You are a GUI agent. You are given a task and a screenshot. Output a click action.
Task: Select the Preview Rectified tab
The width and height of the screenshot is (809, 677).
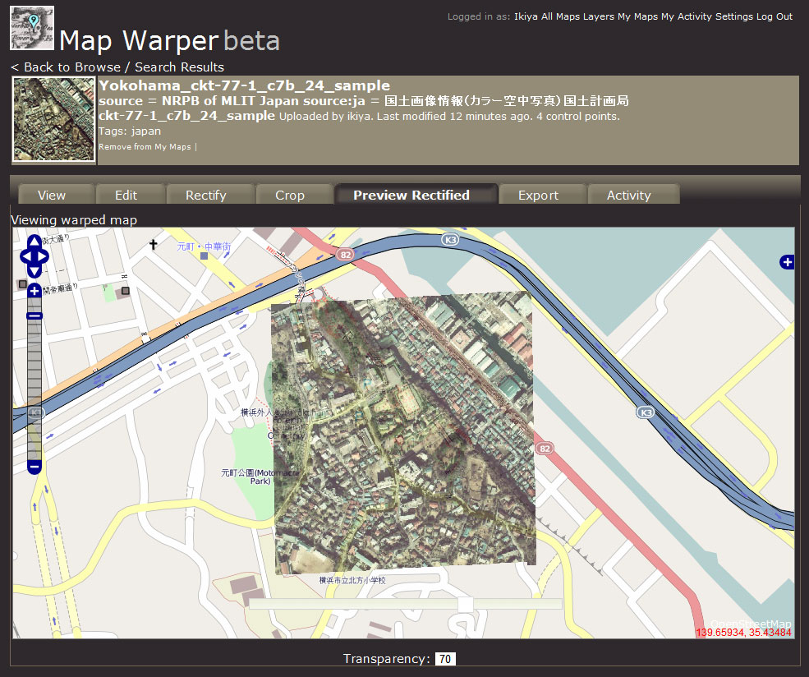click(411, 195)
